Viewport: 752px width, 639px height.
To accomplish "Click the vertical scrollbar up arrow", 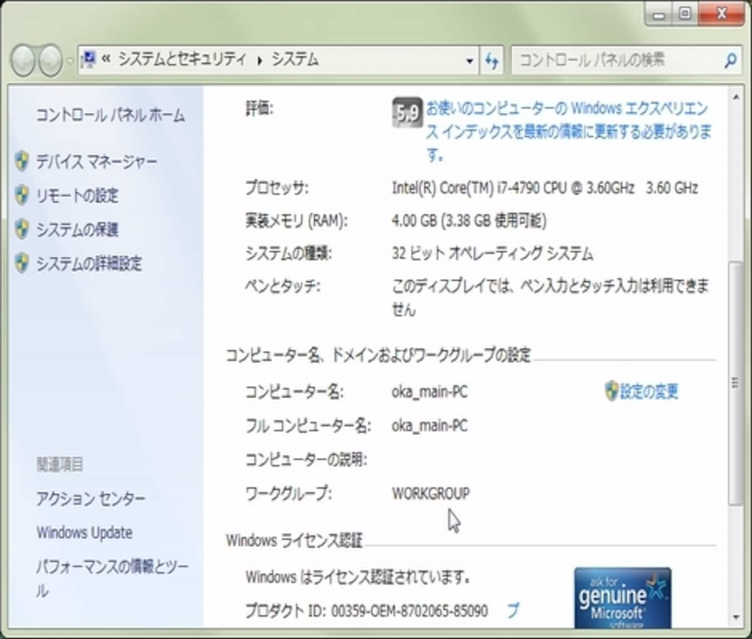I will click(736, 98).
